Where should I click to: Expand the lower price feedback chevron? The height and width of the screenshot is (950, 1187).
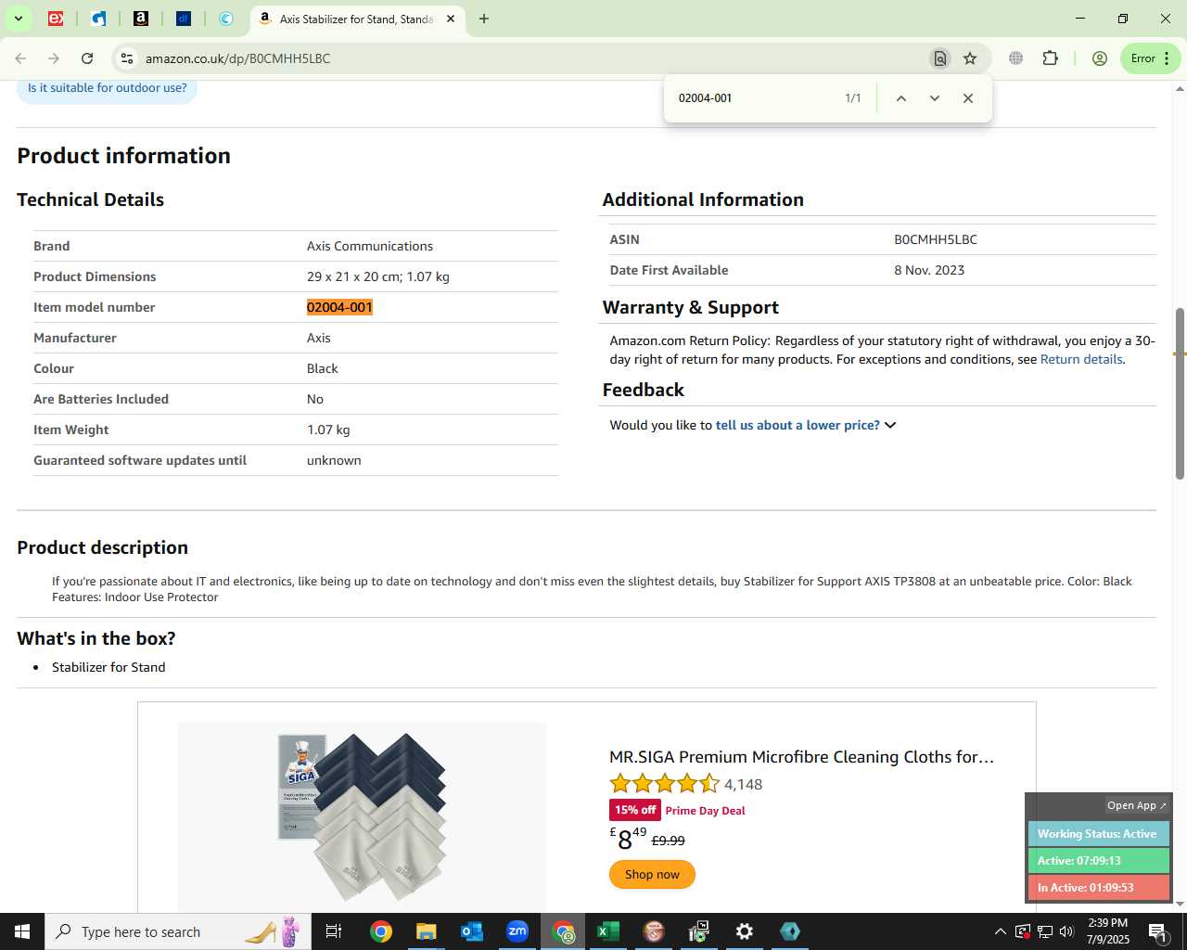click(890, 425)
